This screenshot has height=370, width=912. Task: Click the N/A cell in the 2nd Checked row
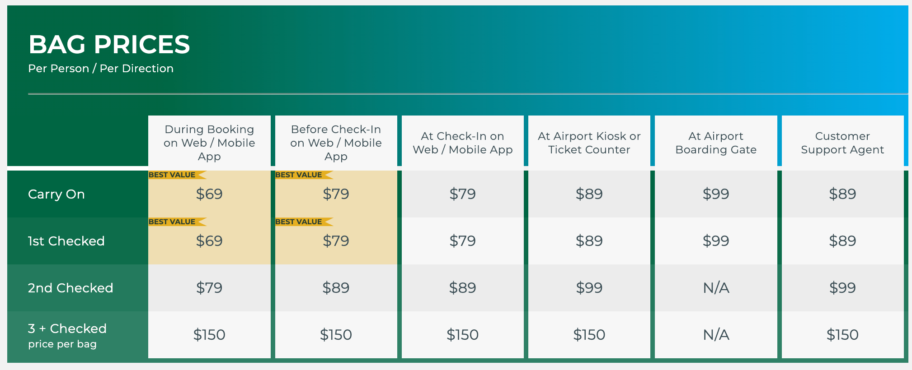click(716, 288)
